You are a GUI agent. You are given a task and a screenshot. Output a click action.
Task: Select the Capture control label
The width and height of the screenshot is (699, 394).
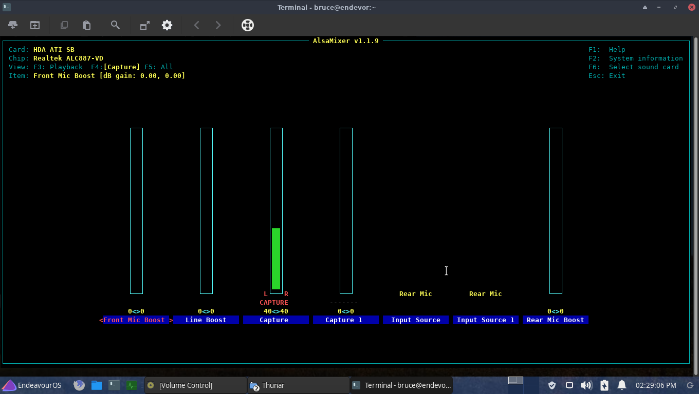276,320
